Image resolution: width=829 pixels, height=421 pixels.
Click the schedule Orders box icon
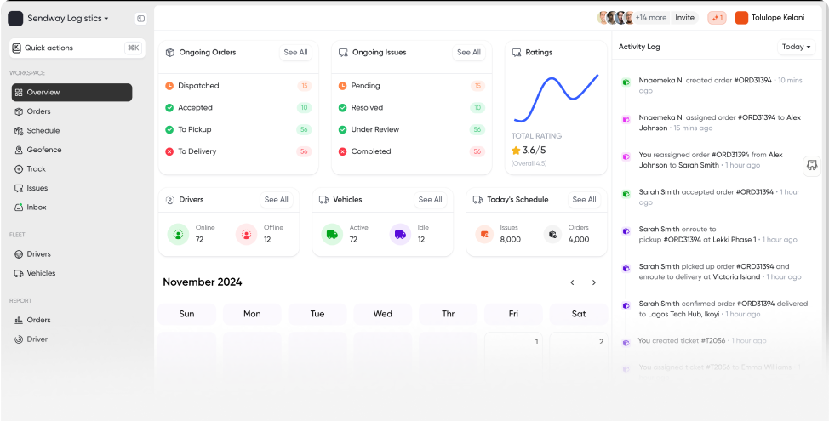[x=552, y=234]
